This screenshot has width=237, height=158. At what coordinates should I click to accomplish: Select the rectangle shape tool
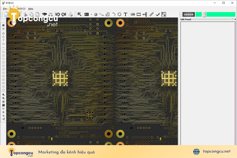pyautogui.click(x=139, y=14)
